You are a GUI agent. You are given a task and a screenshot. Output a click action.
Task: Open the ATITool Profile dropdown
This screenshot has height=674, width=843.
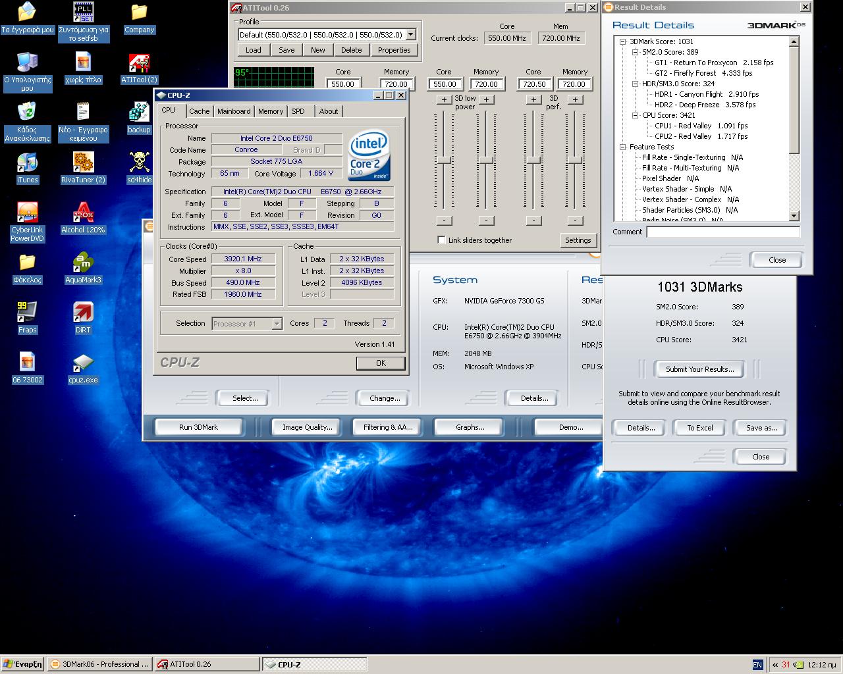[x=410, y=34]
